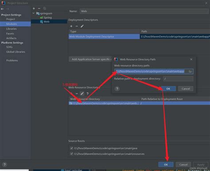The height and width of the screenshot is (171, 210).
Task: Open Project Structure help button
Action: click(4, 164)
